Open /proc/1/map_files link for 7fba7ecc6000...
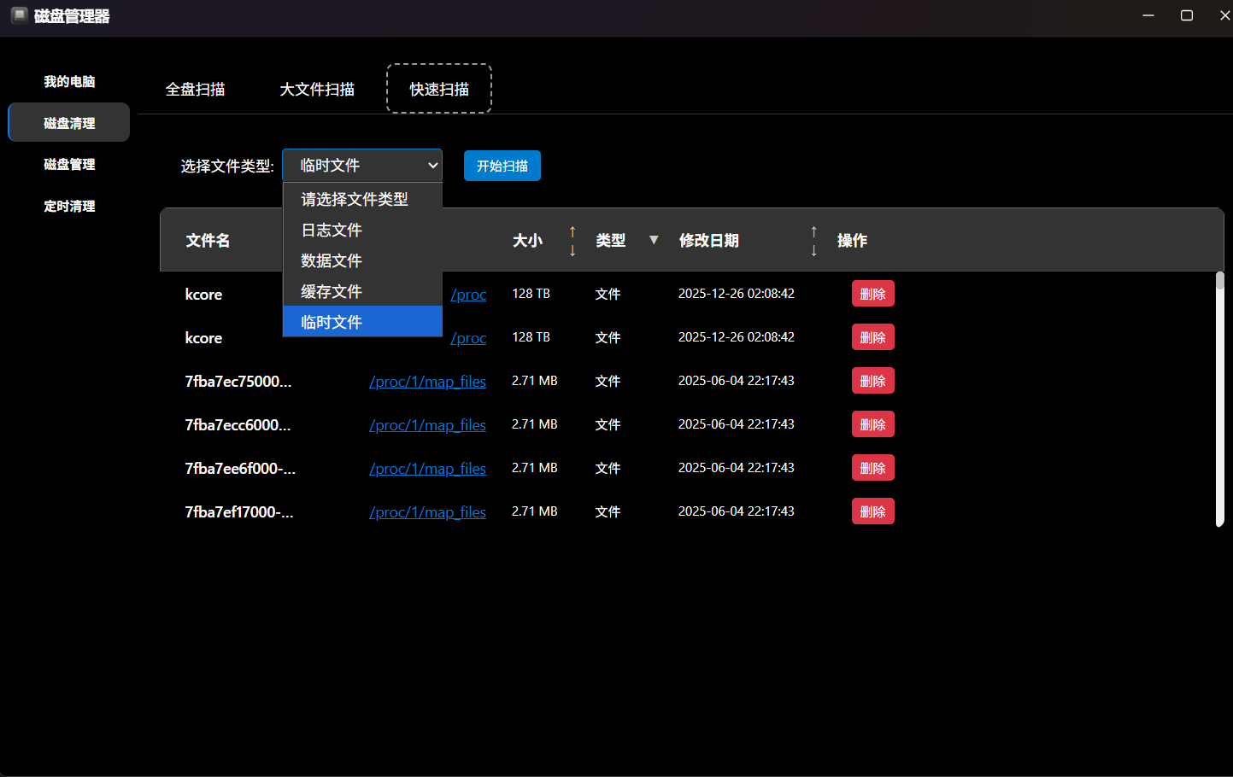The height and width of the screenshot is (777, 1233). point(427,425)
